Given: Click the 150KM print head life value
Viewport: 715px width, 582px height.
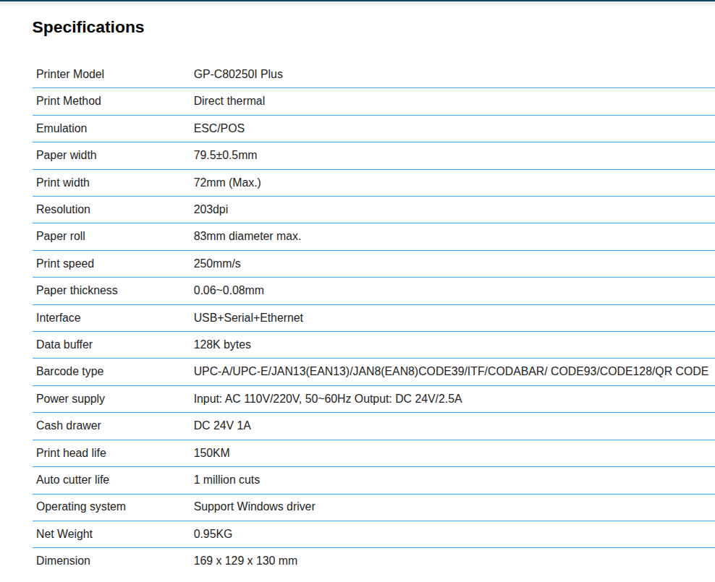Looking at the screenshot, I should [212, 453].
